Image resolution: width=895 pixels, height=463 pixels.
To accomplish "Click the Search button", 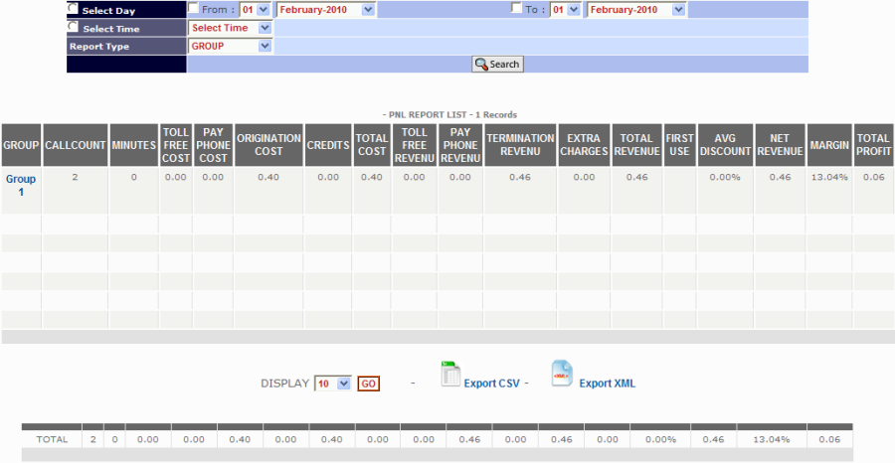I will click(498, 64).
